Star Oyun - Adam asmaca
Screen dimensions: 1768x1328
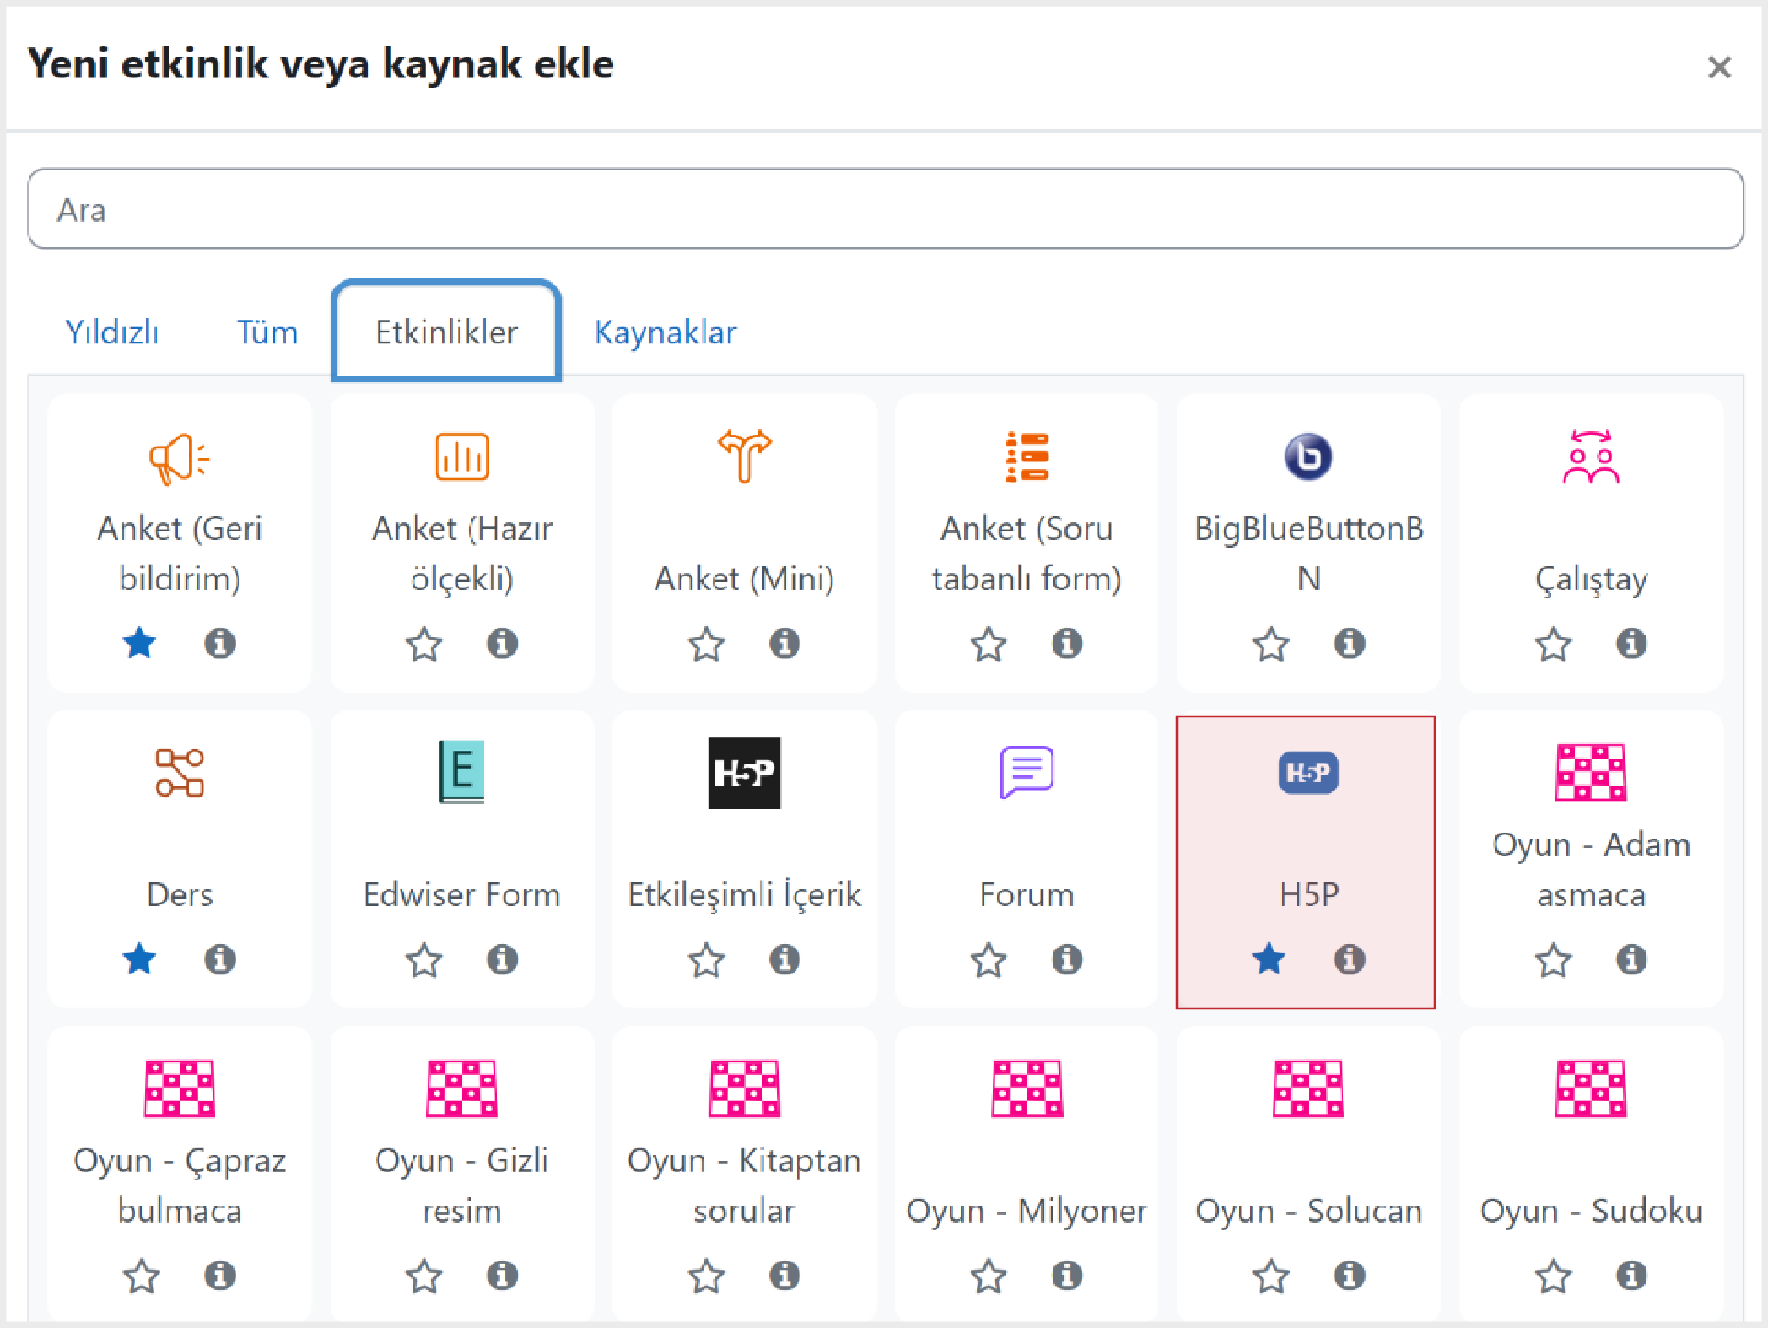pyautogui.click(x=1553, y=960)
